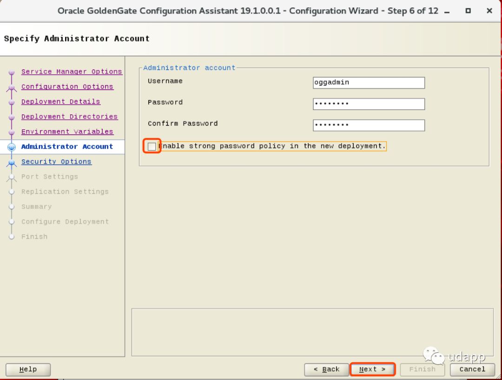
Task: Enable the strong password policy checkbox
Action: click(152, 146)
